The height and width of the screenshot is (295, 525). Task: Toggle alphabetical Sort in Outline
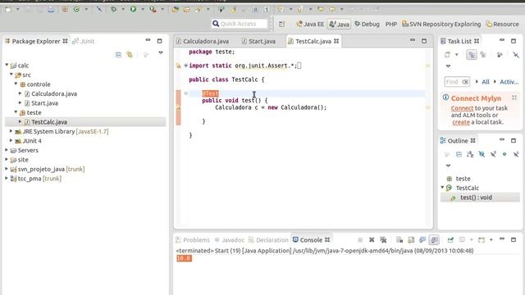470,154
